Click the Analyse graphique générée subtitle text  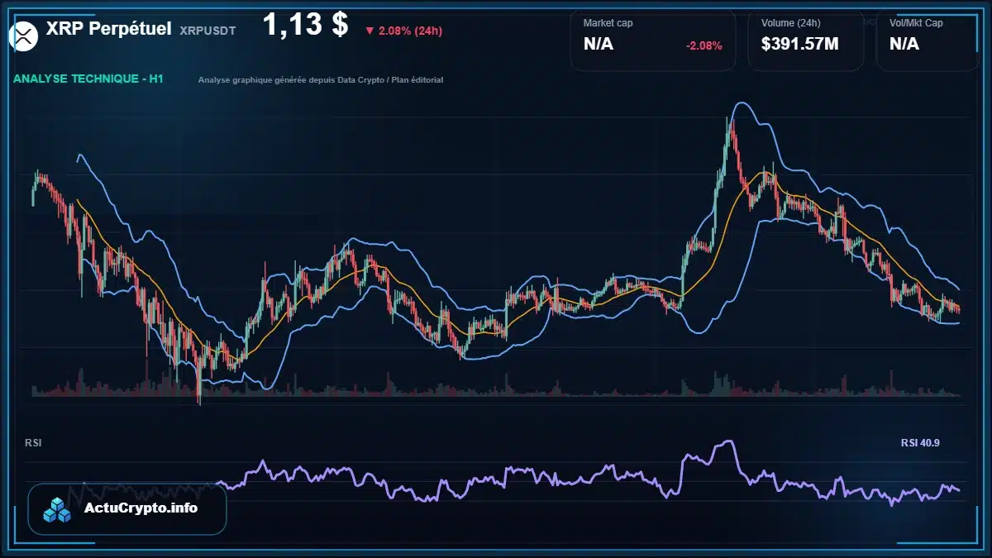[321, 80]
